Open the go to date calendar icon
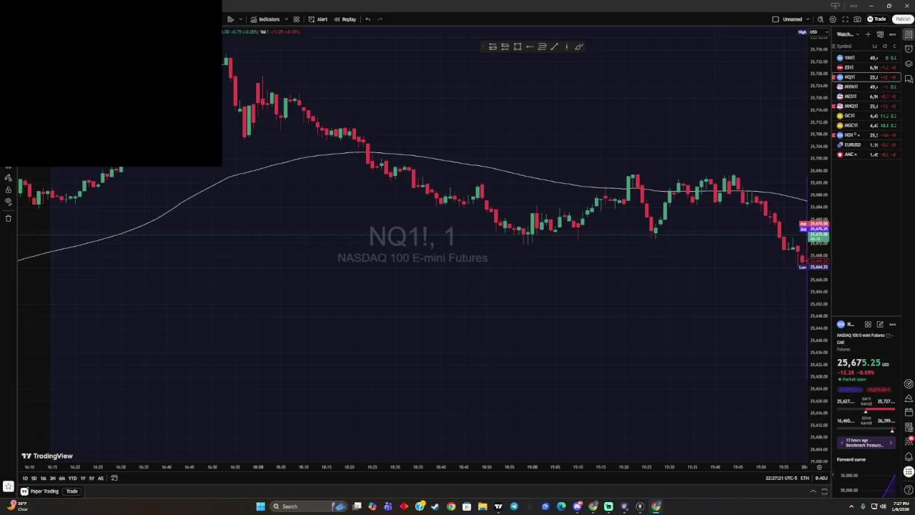915x515 pixels. click(x=114, y=479)
